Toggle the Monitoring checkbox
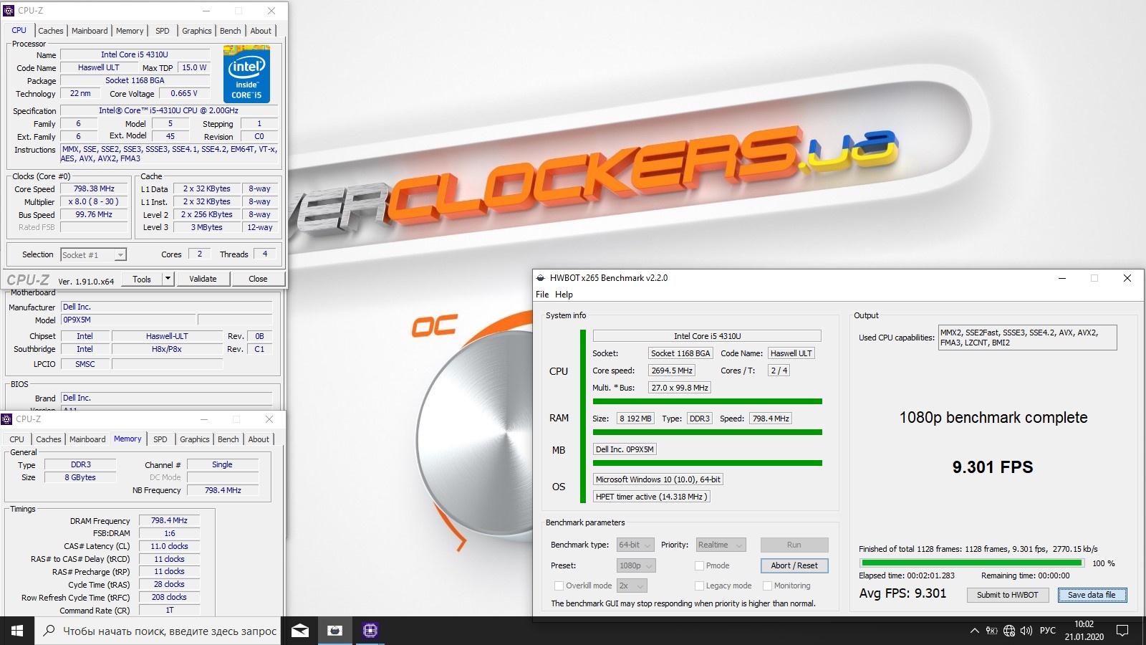The image size is (1146, 645). tap(767, 586)
